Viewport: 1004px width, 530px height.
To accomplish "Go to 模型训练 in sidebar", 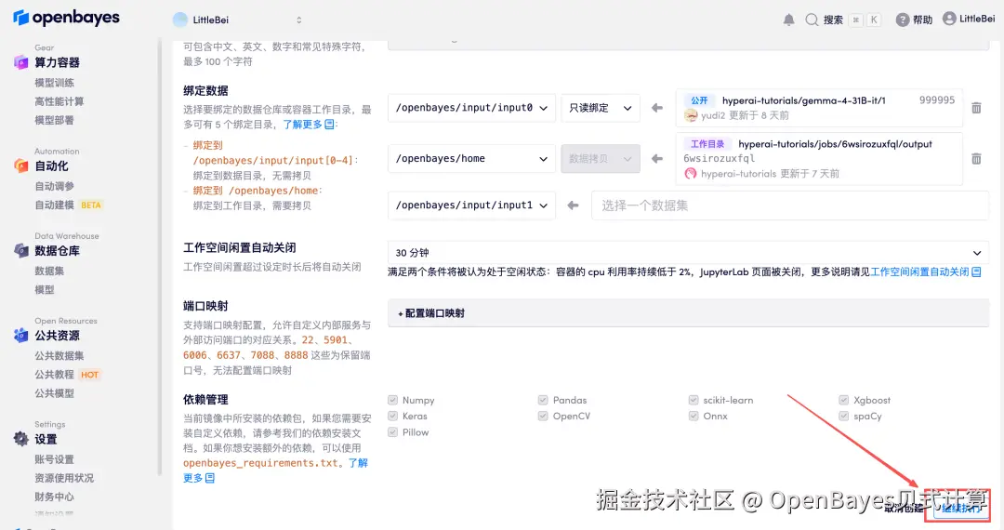I will (55, 83).
